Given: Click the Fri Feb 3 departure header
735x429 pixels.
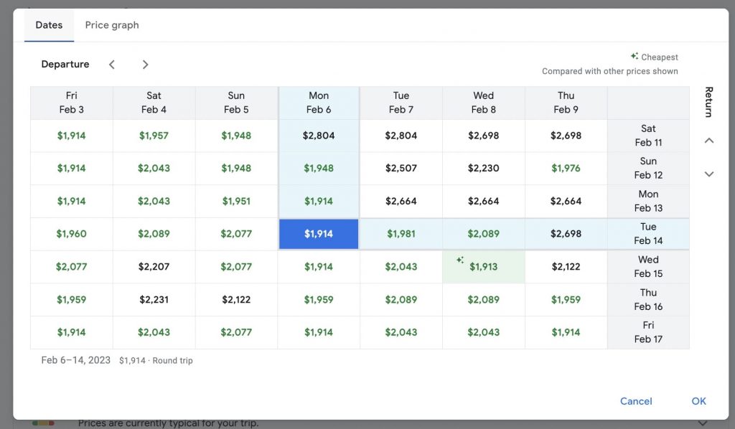Looking at the screenshot, I should [x=71, y=103].
